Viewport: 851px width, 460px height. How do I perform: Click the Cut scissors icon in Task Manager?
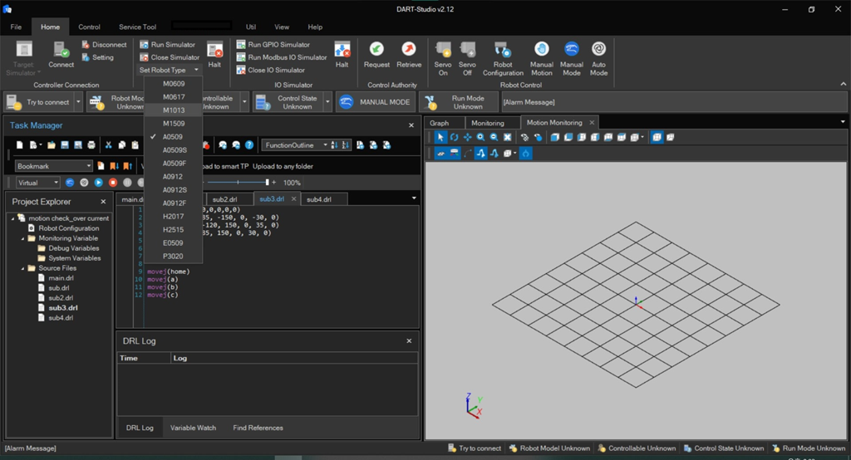(108, 144)
